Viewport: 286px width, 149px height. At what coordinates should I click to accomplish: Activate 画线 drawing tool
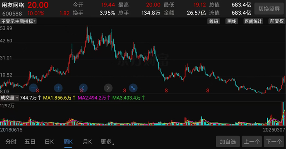coord(232,21)
